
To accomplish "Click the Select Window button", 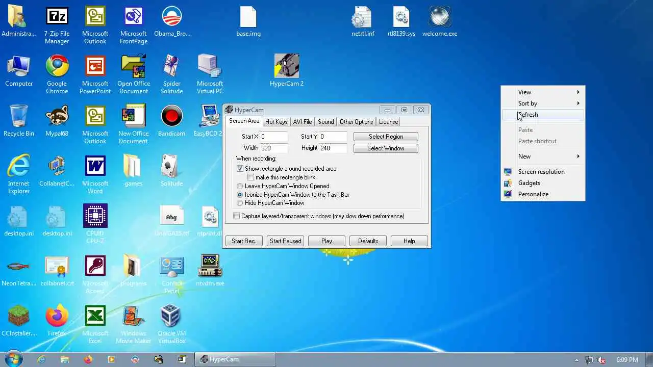I will pos(386,148).
